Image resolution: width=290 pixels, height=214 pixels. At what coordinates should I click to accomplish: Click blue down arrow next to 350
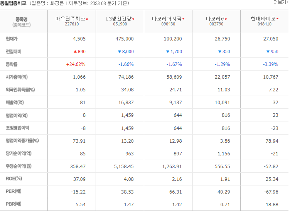(x=220, y=52)
